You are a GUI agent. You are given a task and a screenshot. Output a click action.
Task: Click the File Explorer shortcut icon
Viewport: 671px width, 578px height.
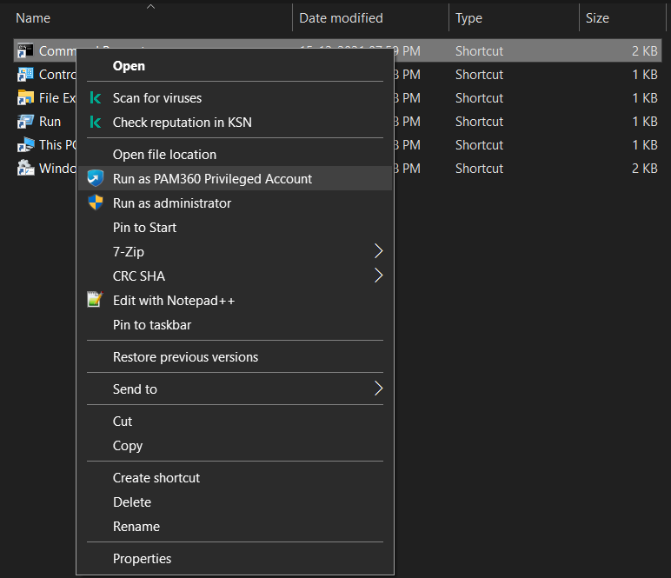[x=25, y=98]
